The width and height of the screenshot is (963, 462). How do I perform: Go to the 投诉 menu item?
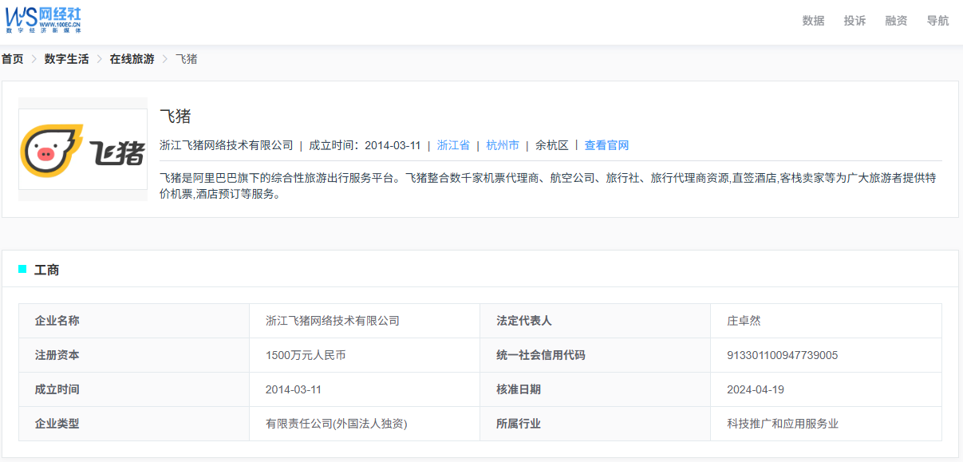tap(854, 21)
